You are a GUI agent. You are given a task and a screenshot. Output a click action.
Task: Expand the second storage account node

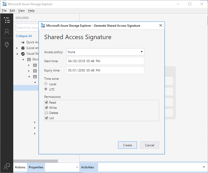point(29,71)
